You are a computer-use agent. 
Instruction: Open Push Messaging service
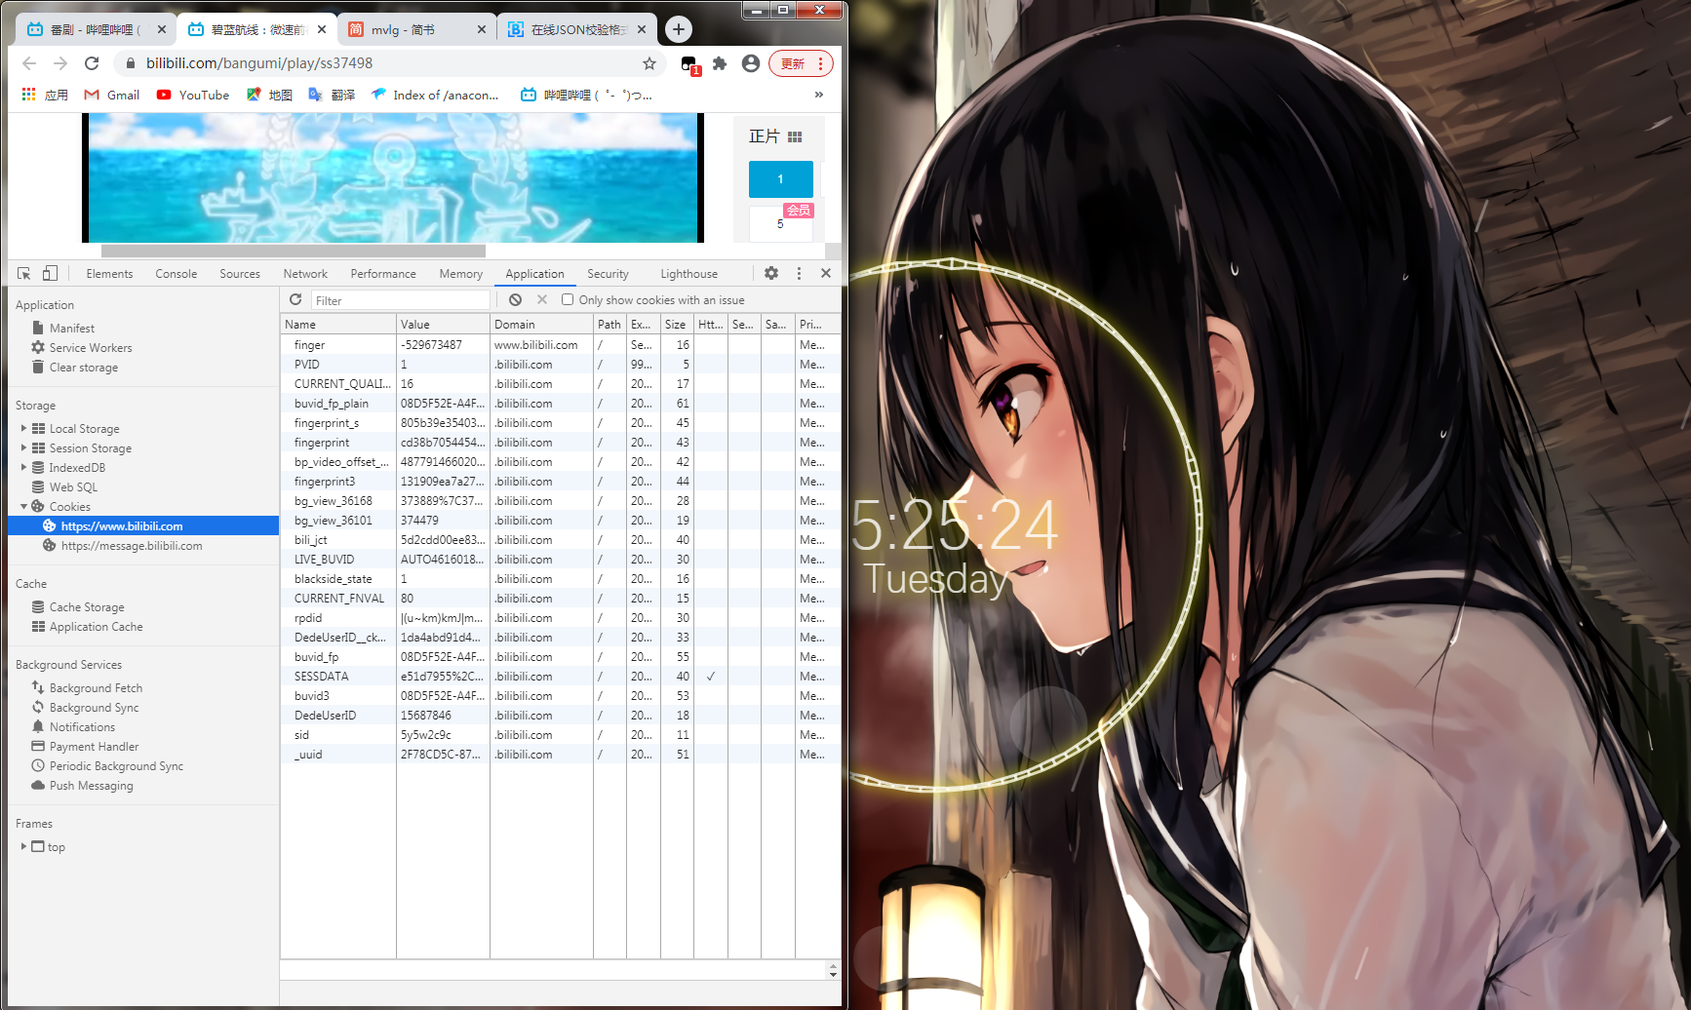[x=82, y=786]
